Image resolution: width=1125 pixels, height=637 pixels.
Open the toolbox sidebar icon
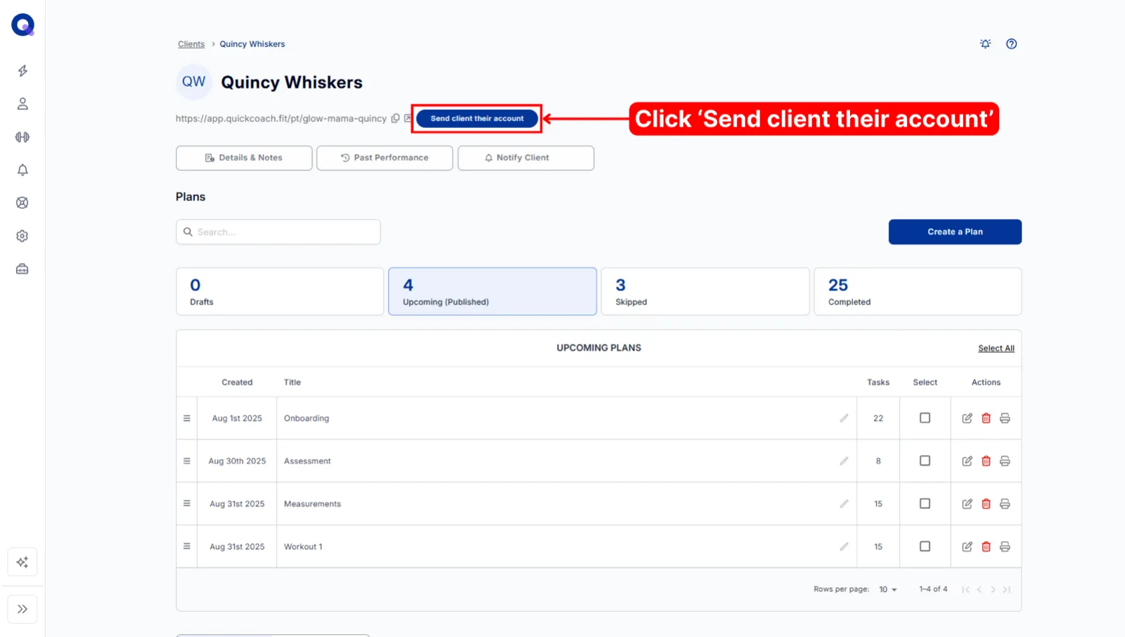click(x=22, y=269)
